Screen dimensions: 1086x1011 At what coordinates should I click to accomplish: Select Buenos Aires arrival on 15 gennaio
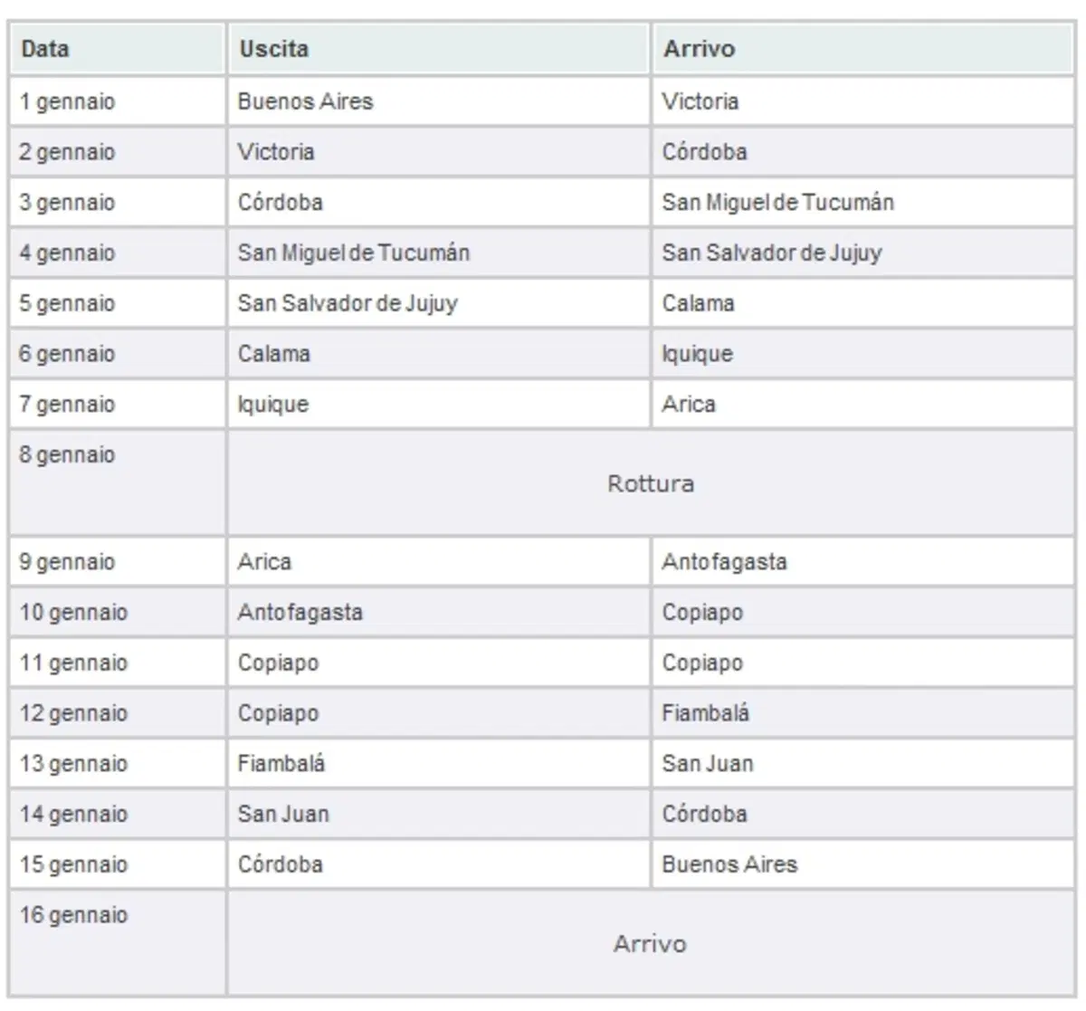(x=862, y=864)
